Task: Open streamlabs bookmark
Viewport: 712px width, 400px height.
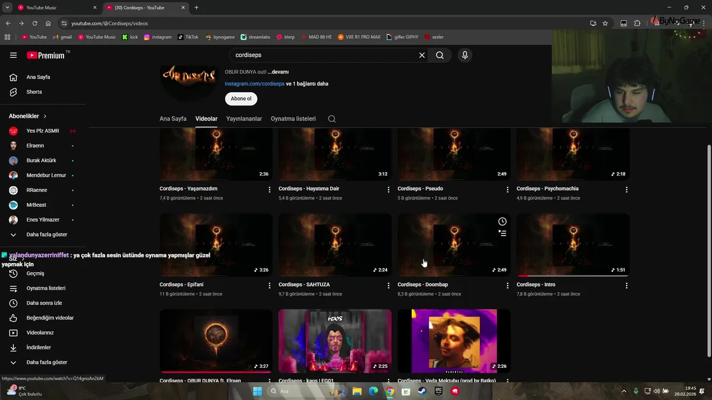Action: [x=255, y=37]
